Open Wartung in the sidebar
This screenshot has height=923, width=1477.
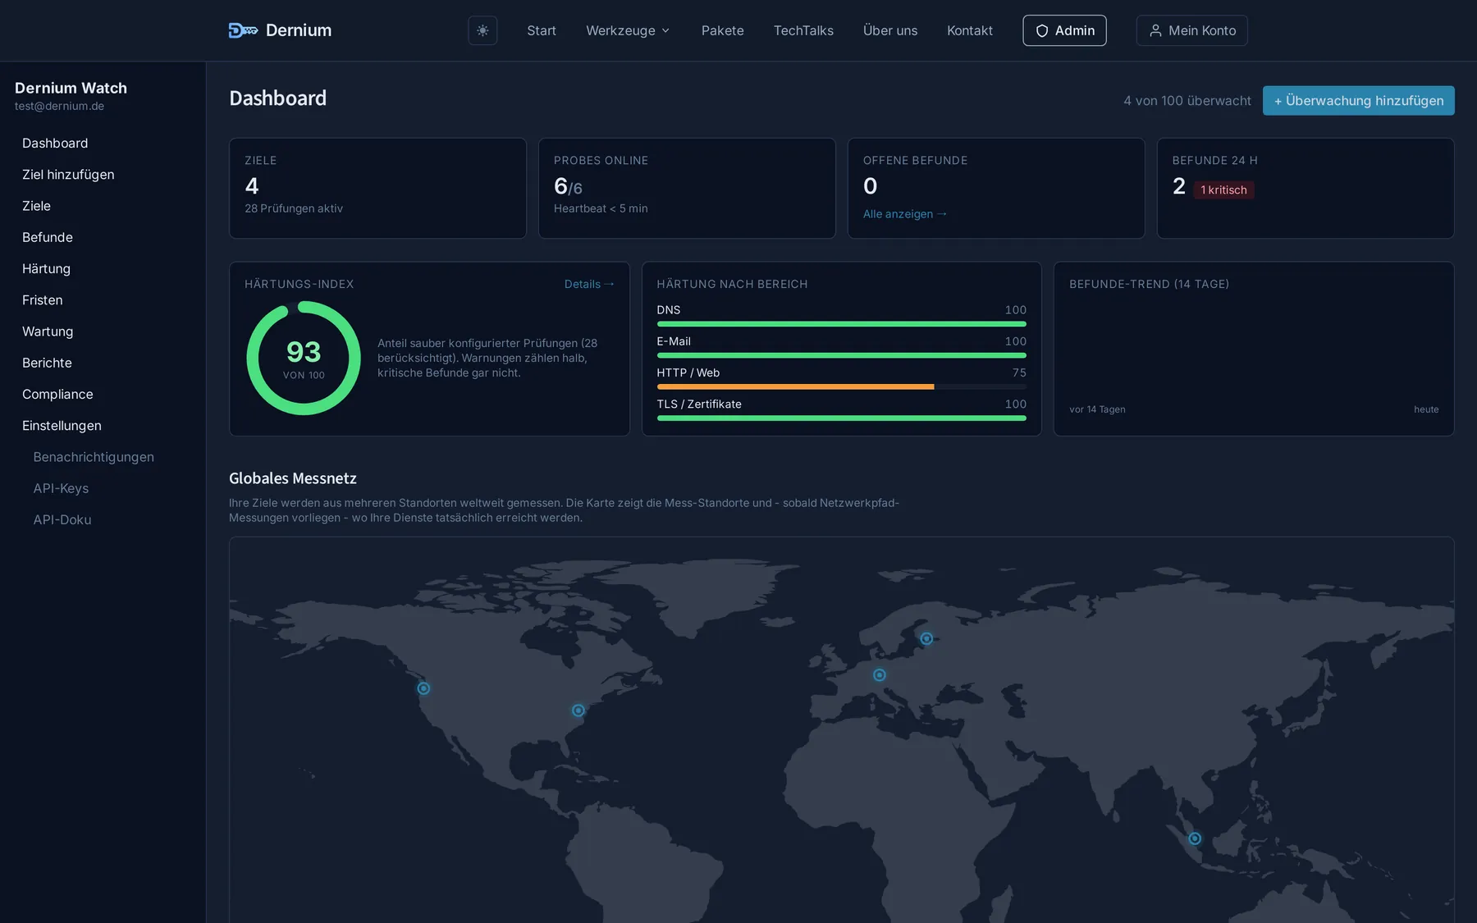[x=48, y=331]
